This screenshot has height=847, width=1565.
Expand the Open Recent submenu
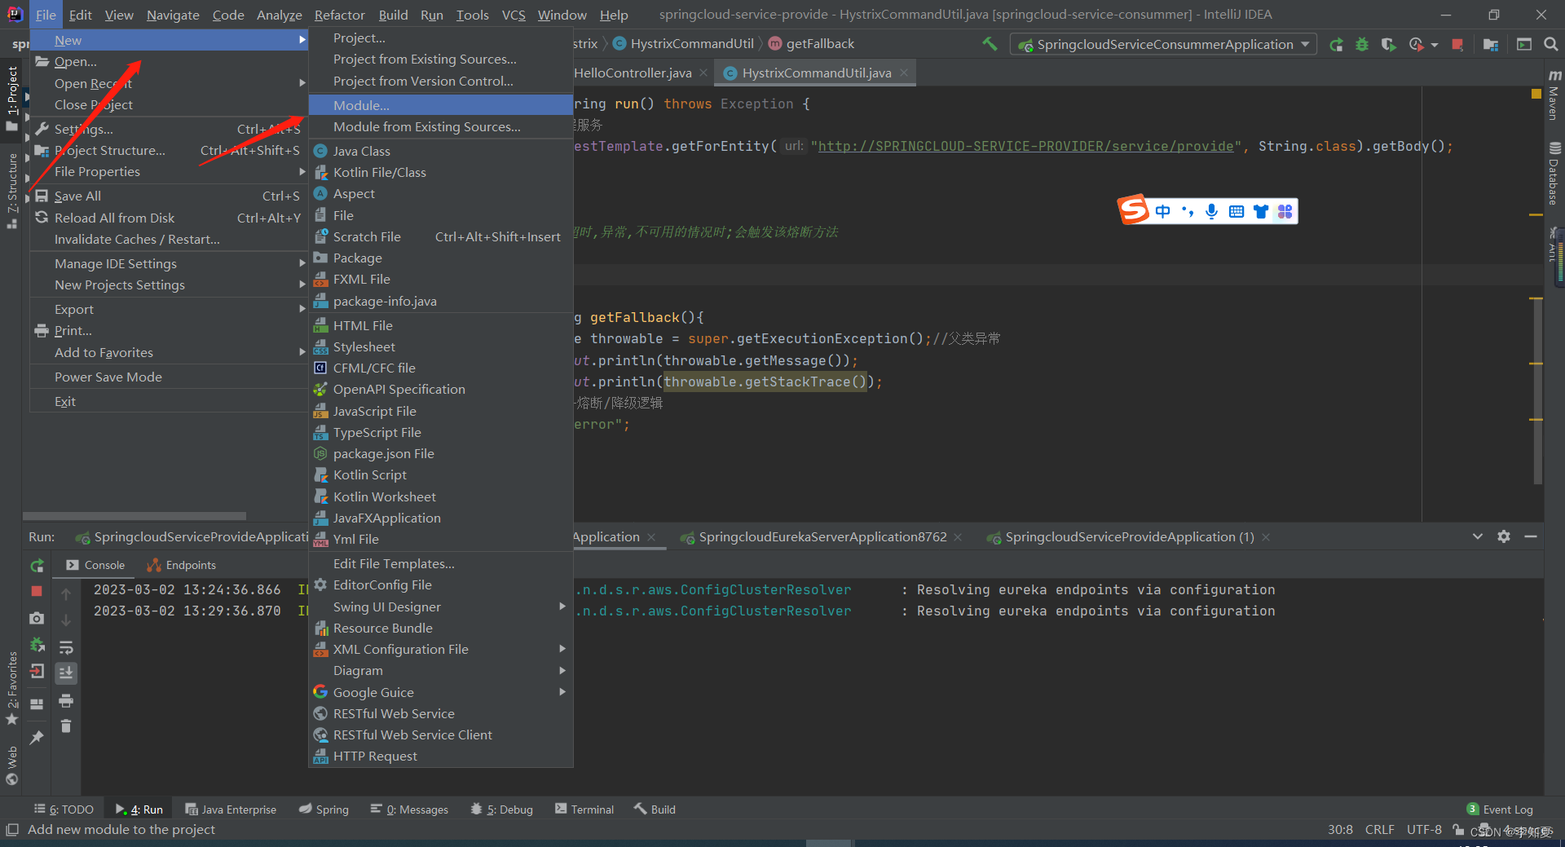[x=94, y=83]
